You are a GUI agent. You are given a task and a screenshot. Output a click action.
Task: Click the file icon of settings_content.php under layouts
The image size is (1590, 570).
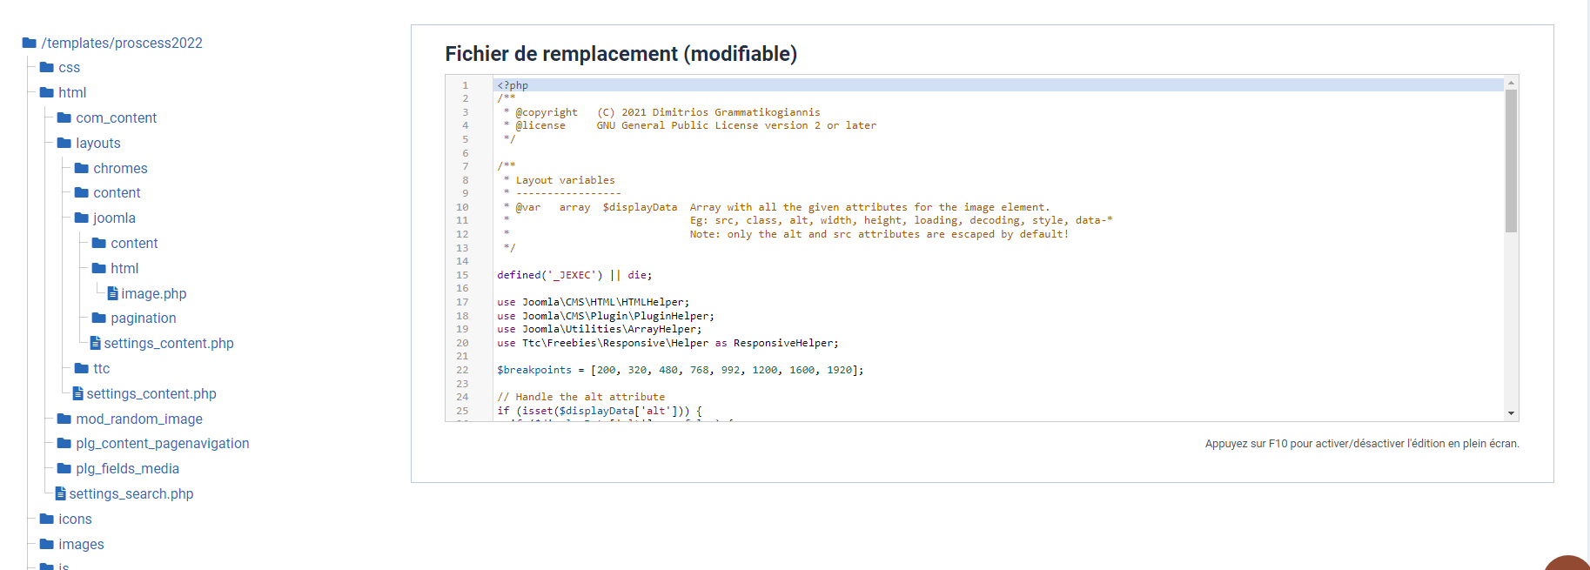tap(78, 393)
